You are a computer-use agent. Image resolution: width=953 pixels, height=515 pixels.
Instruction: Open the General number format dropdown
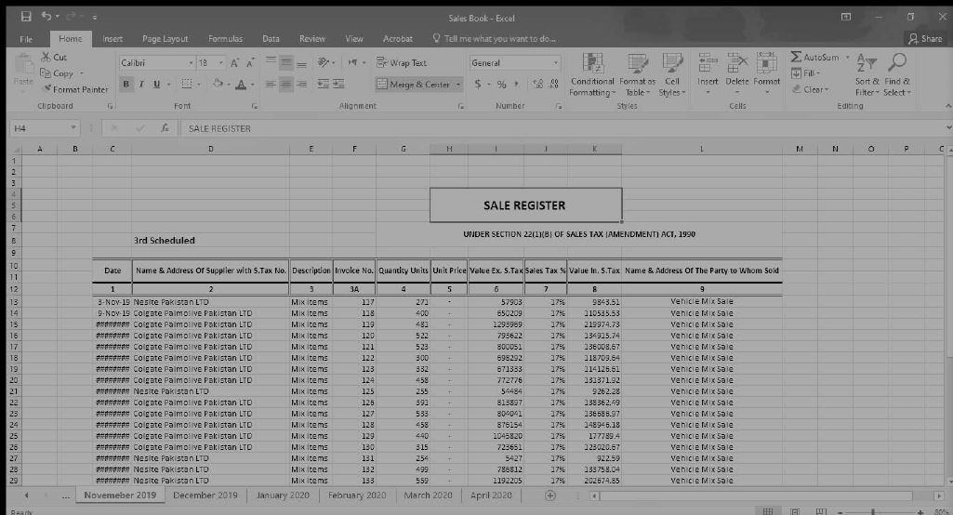point(555,62)
